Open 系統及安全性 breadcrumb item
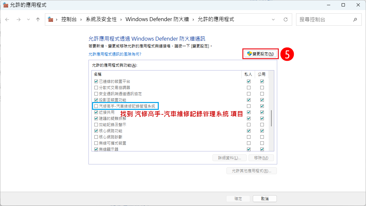The width and height of the screenshot is (366, 206). tap(101, 19)
